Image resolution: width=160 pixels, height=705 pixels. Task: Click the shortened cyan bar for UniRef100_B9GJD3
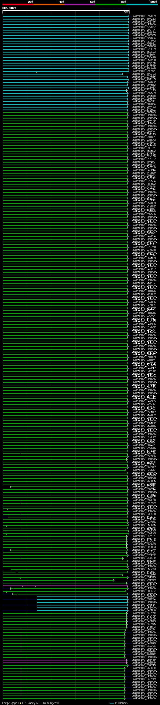62,74
